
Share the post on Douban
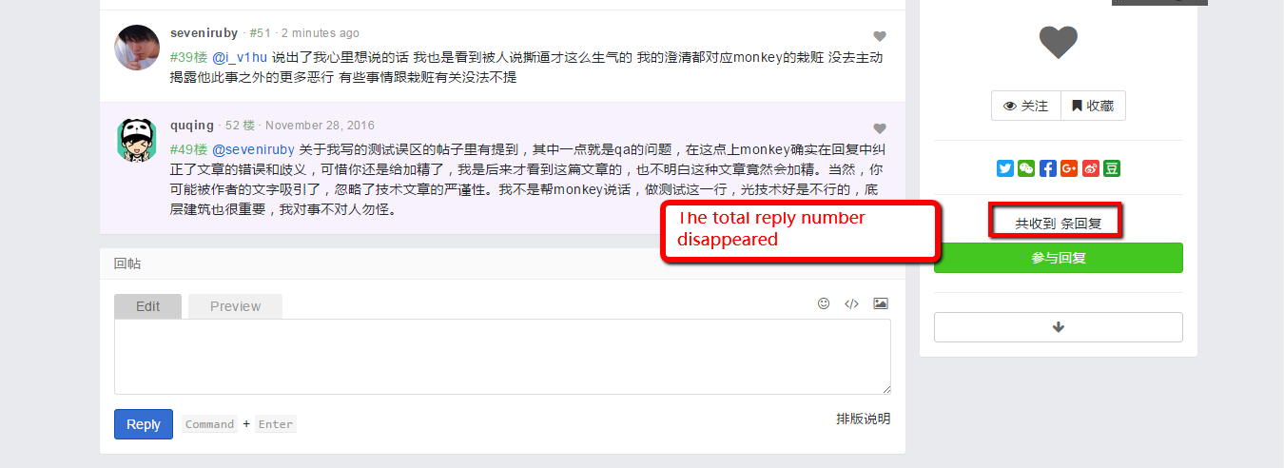tap(1111, 168)
